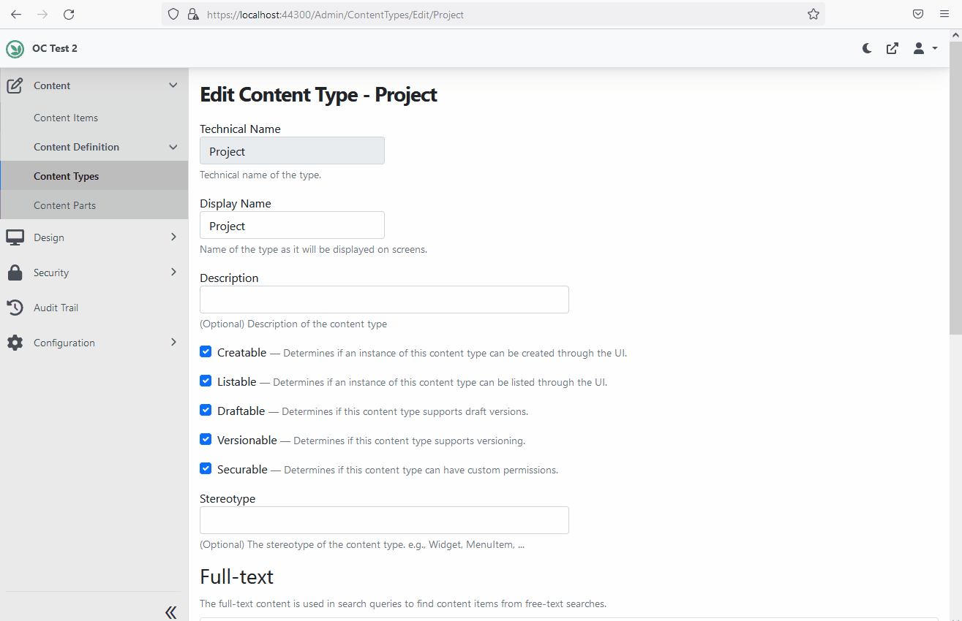962x621 pixels.
Task: Click the Edit Content Type - Project heading
Action: pos(318,94)
